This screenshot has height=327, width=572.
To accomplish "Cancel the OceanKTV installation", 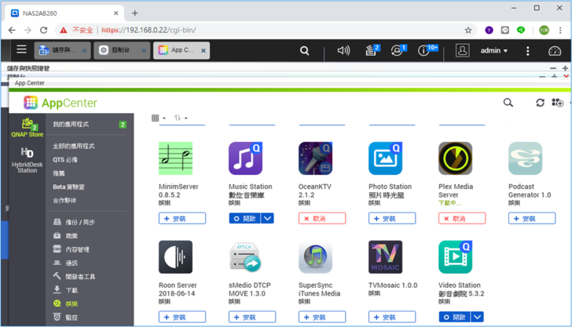I will [x=322, y=219].
